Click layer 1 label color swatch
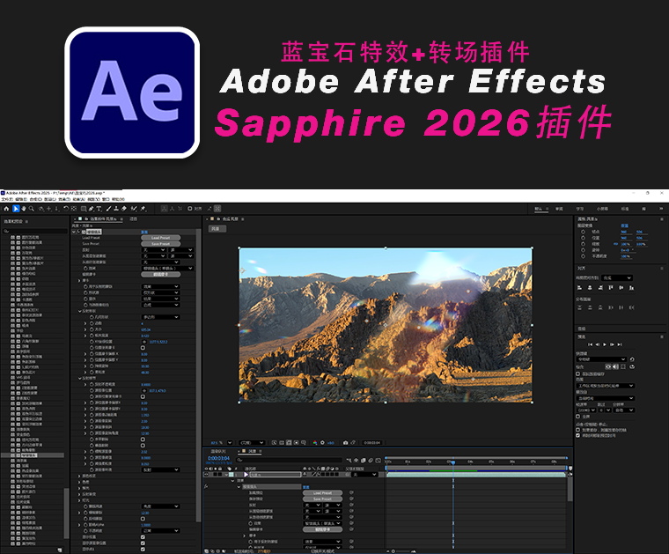 tap(231, 475)
